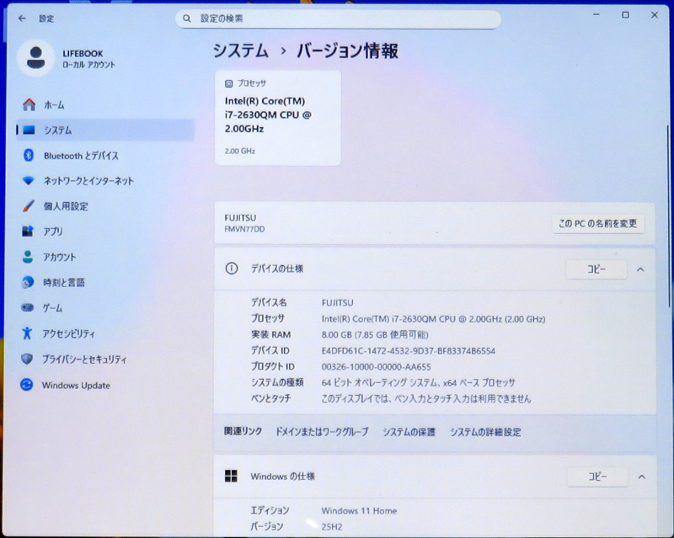This screenshot has height=538, width=674.
Task: Focus the 設定の検索 search field
Action: point(338,19)
